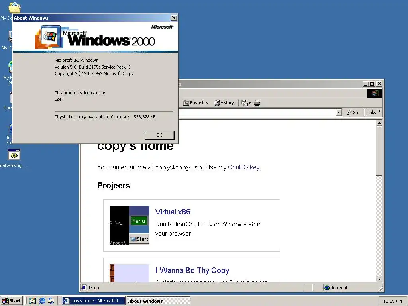Click the page scrollbar up arrow
Screen dimensions: 408x306
point(379,123)
